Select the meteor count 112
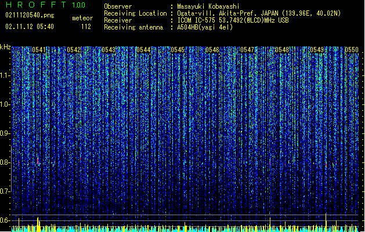 click(86, 27)
